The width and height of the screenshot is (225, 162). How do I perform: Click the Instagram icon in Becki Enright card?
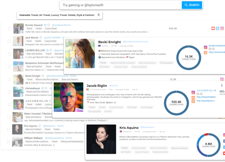[205, 47]
